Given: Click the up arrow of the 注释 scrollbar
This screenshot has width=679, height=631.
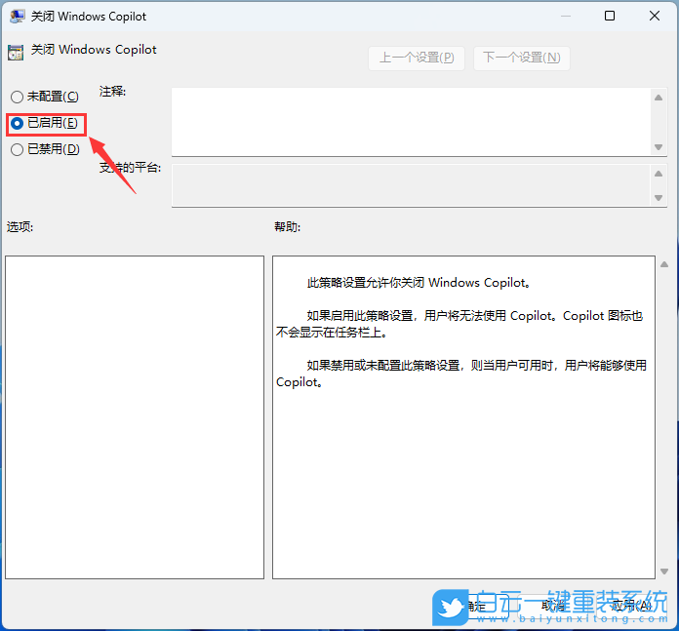Looking at the screenshot, I should coord(659,98).
